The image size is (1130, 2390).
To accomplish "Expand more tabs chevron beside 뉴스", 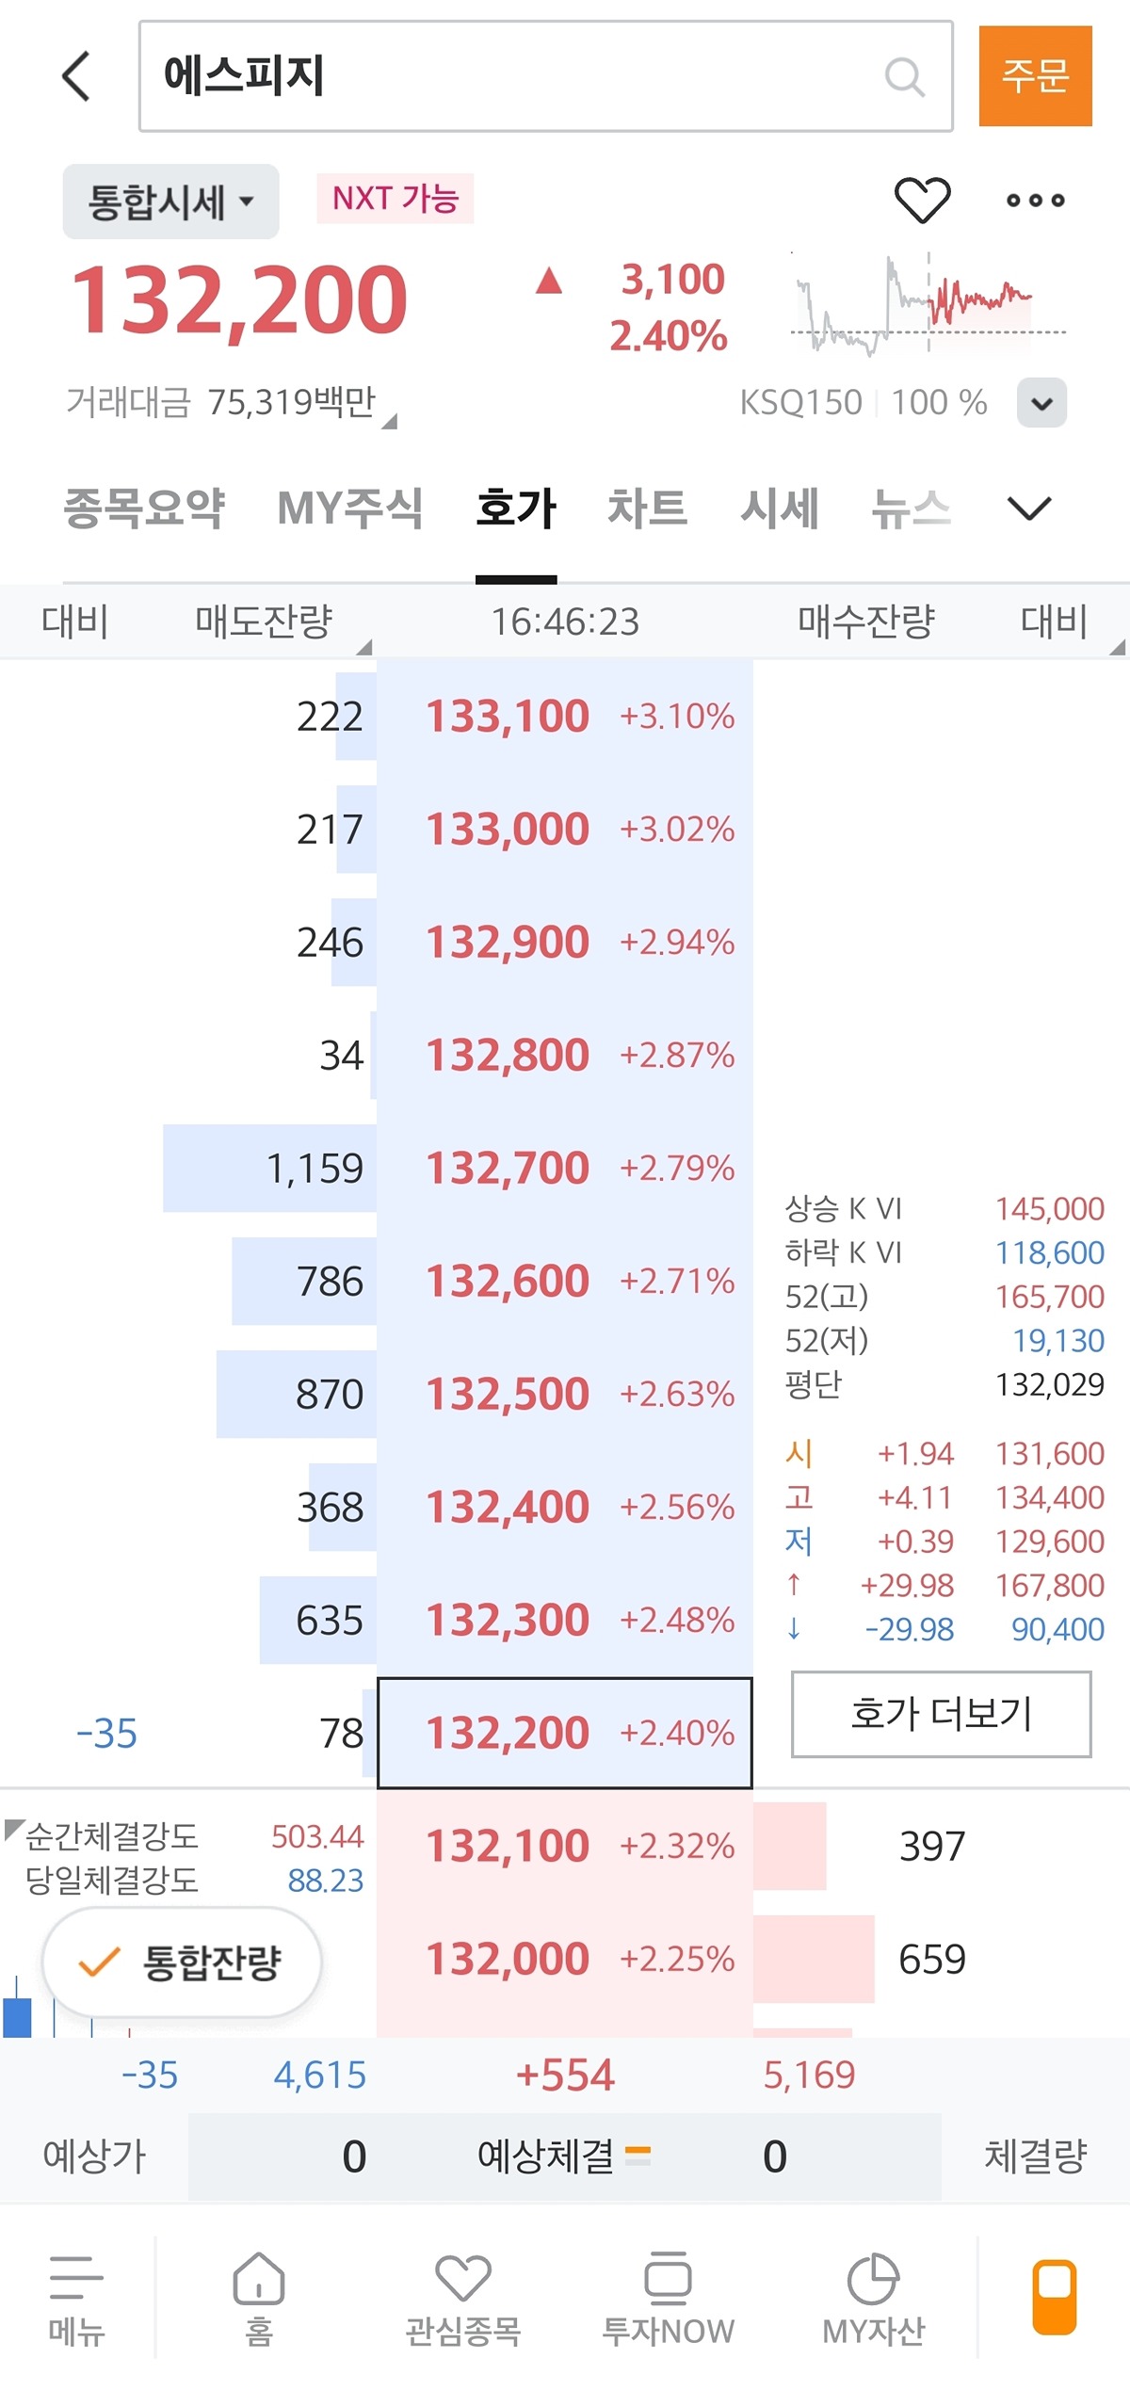I will 1028,509.
